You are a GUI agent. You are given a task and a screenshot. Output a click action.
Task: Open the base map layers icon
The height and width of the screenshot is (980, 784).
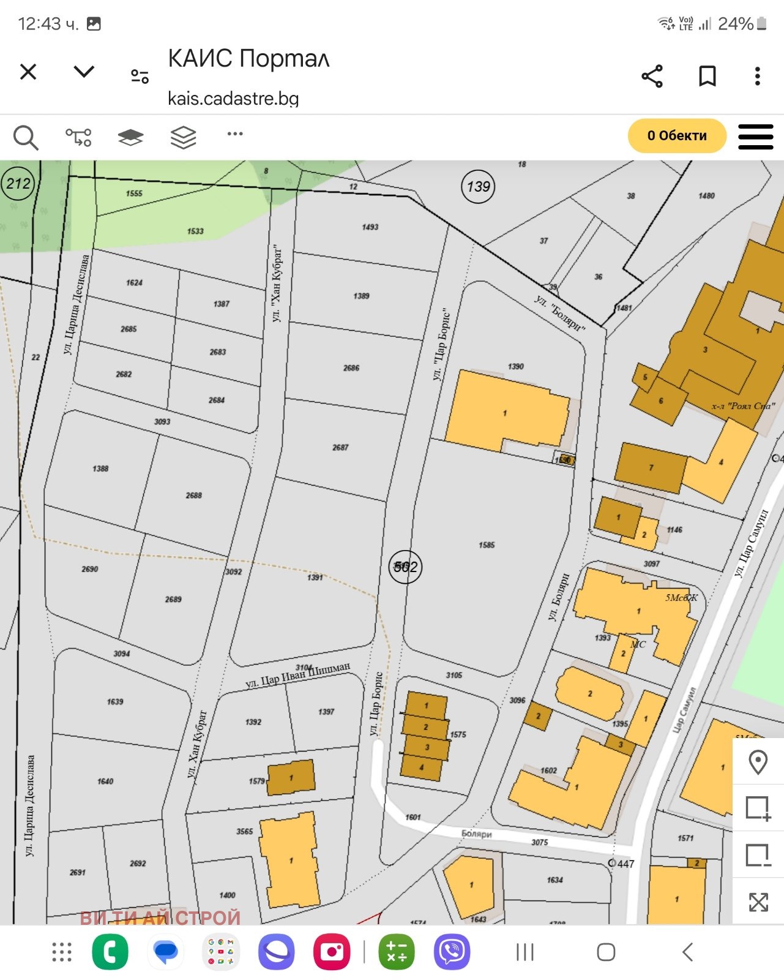point(130,137)
